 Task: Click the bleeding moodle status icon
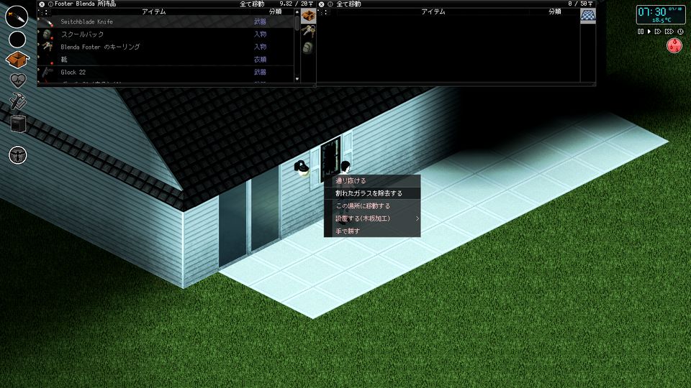674,45
